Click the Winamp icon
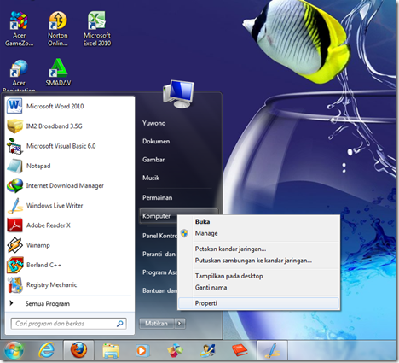 [14, 245]
